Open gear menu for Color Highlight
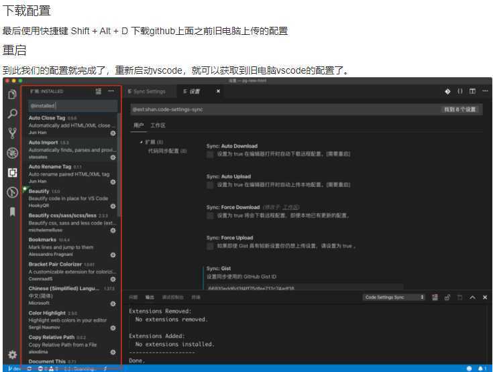 pos(113,328)
